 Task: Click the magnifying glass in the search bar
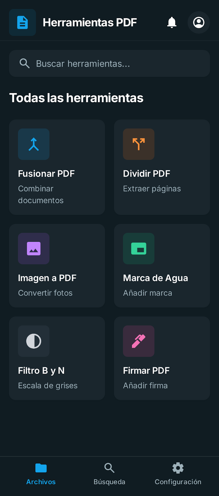[25, 63]
